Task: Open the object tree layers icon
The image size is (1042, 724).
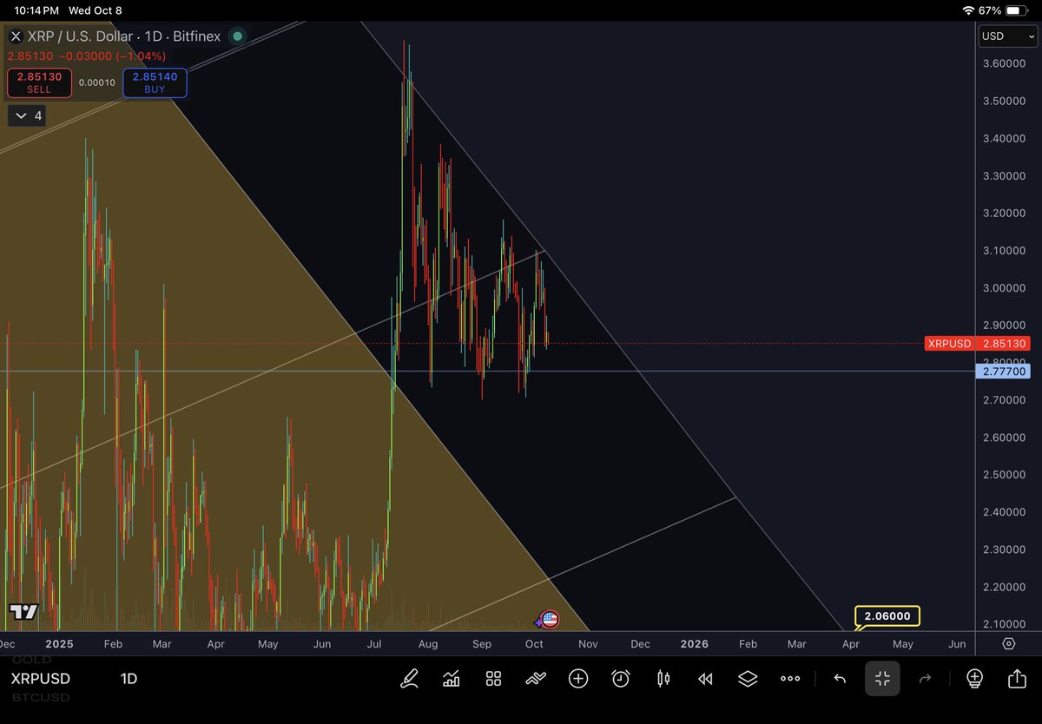Action: click(748, 679)
